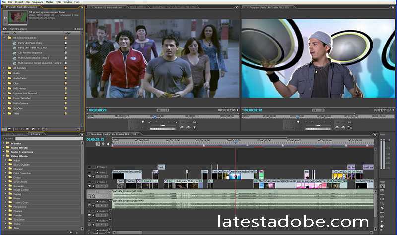Set unnumbered marker in Program monitor
This screenshot has width=397, height=235.
click(x=298, y=122)
